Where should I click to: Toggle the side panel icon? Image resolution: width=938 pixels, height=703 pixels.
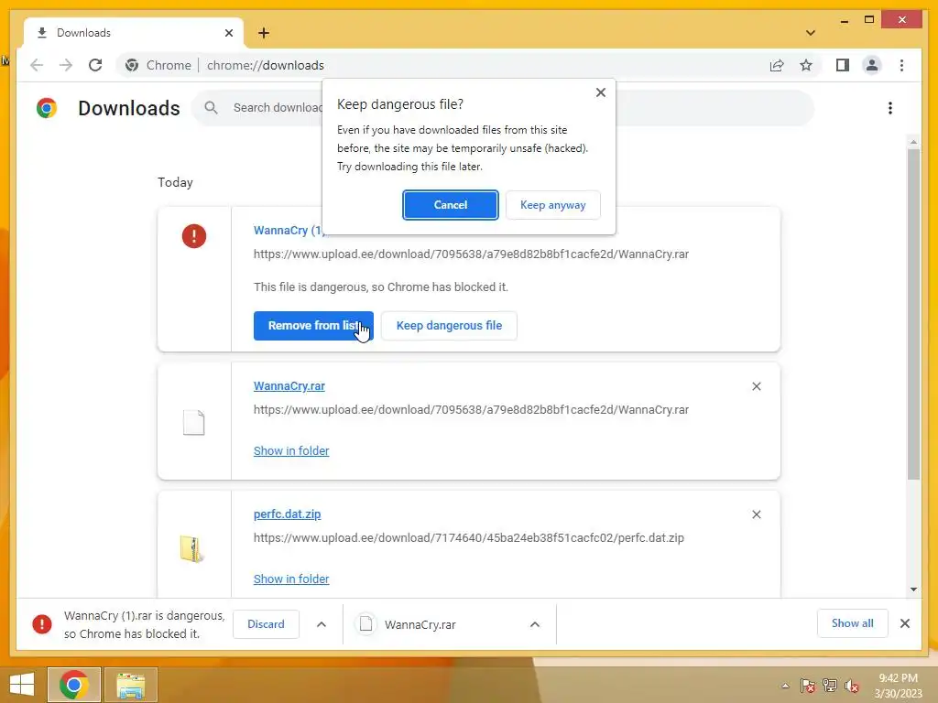click(843, 65)
